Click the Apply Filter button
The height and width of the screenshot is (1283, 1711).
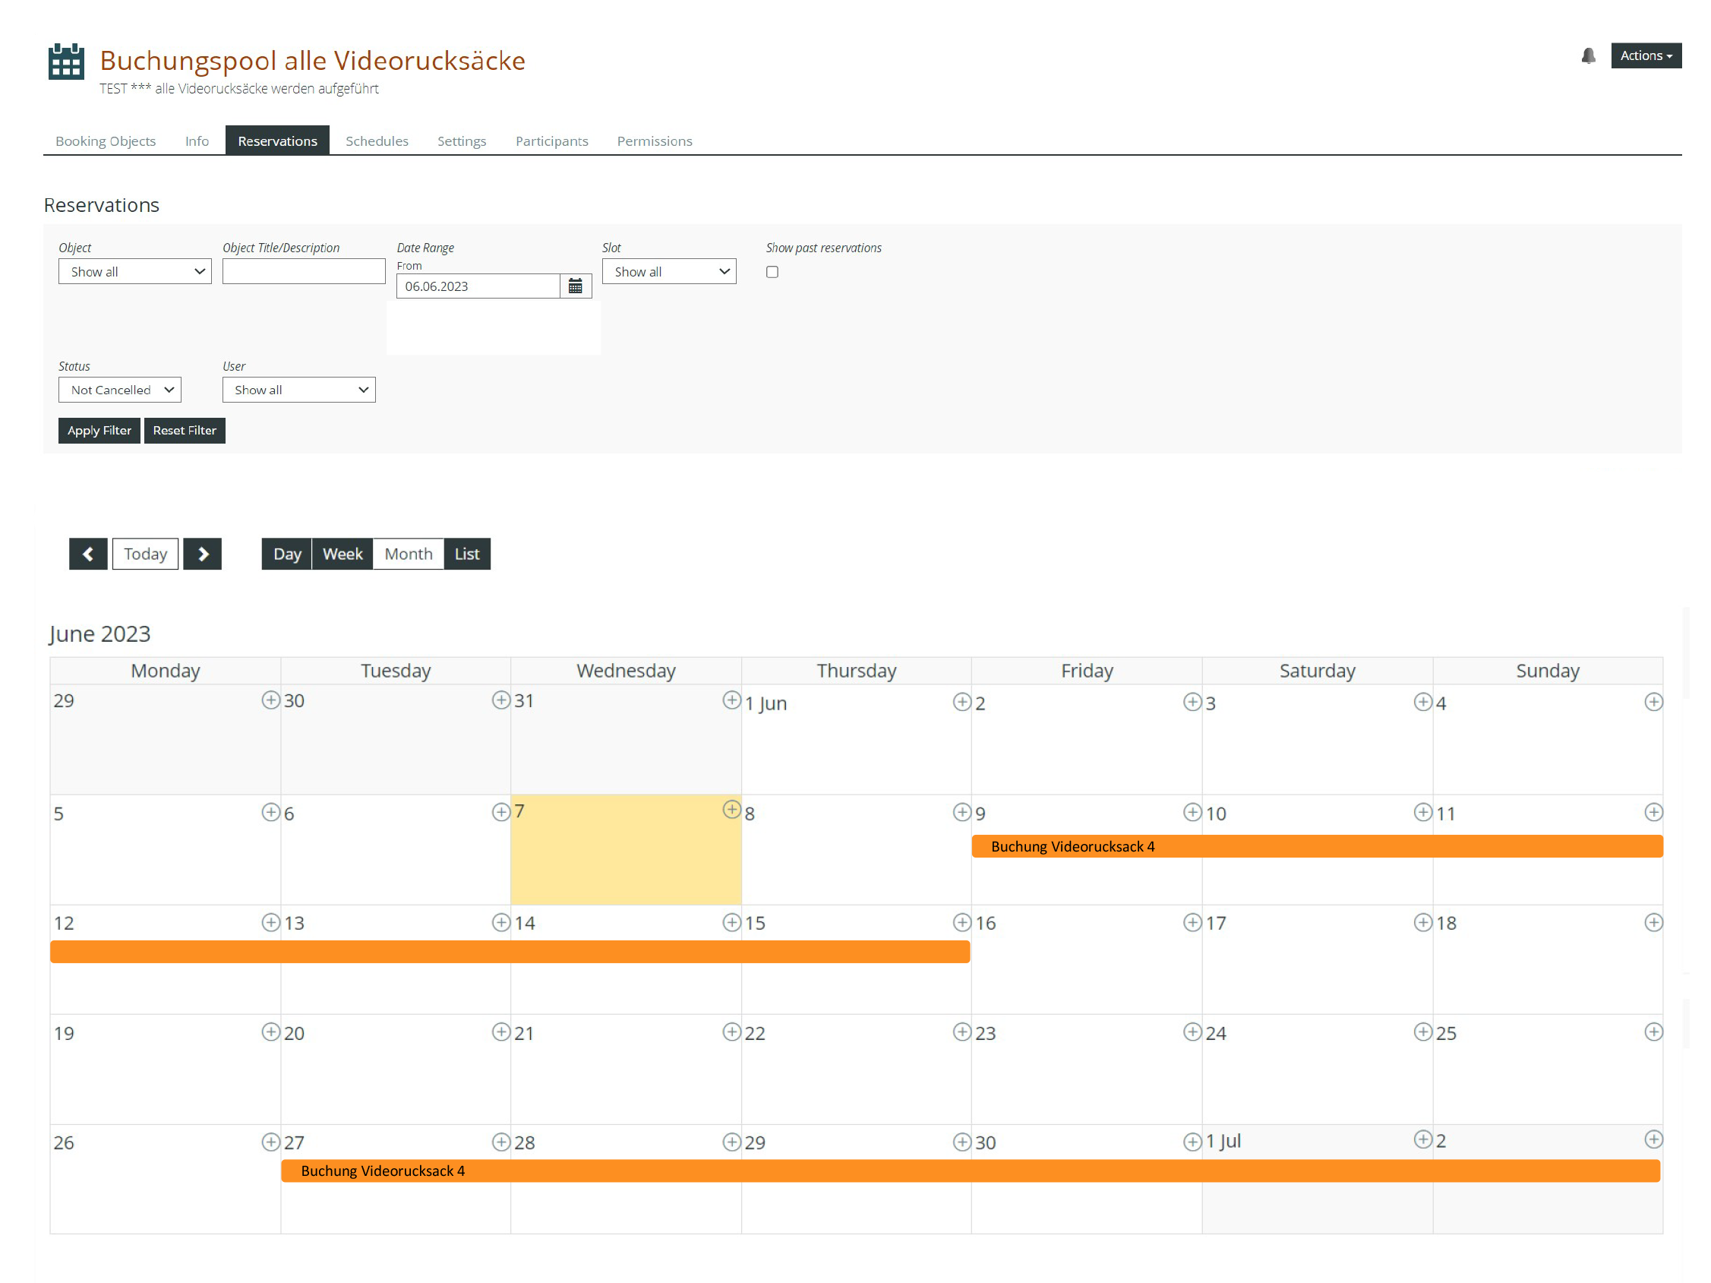click(x=99, y=430)
